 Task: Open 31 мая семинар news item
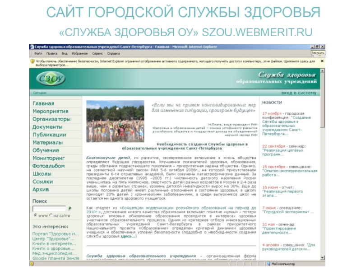[x=279, y=229]
